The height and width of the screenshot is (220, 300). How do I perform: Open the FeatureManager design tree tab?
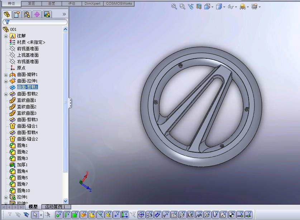pos(7,14)
